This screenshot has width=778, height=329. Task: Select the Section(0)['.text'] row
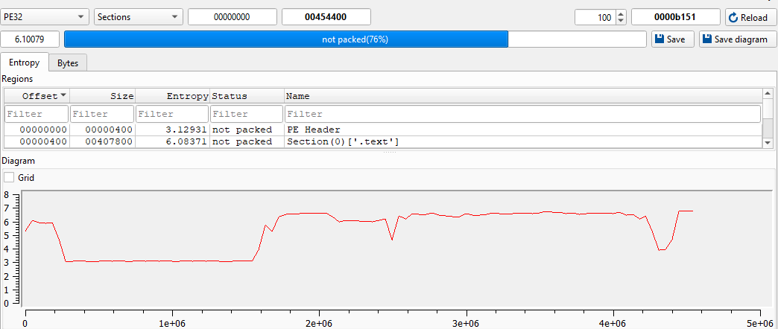[343, 141]
